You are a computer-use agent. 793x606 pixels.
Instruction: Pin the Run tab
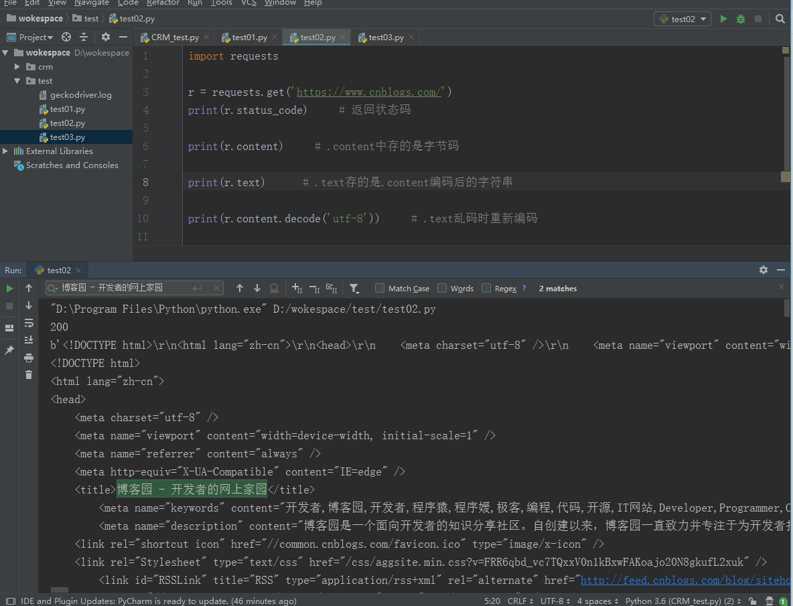tap(9, 350)
